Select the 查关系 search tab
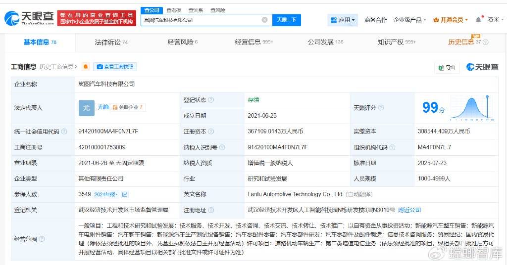The width and height of the screenshot is (507, 265). tap(196, 10)
